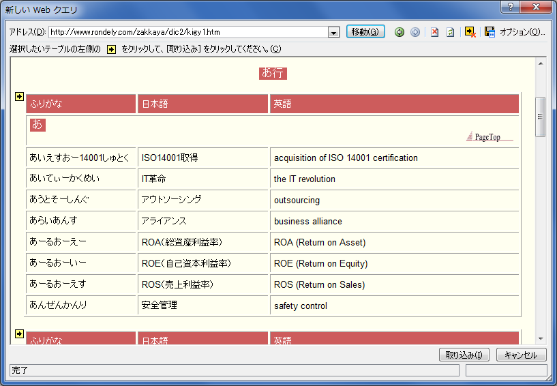Click the あ行 heading at top

point(273,73)
